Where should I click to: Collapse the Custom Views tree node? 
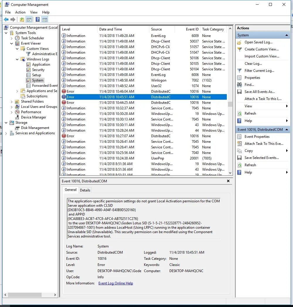tap(17, 49)
